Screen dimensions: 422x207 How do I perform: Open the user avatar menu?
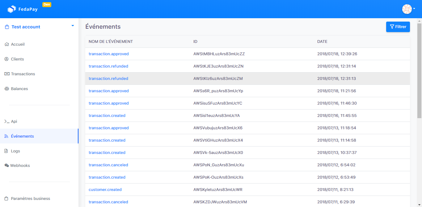point(407,9)
